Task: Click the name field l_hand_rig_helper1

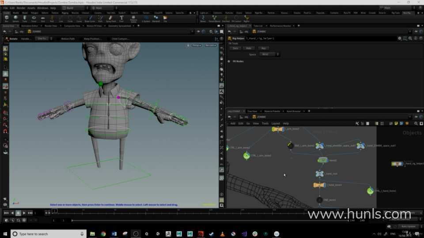Action: tap(321, 38)
